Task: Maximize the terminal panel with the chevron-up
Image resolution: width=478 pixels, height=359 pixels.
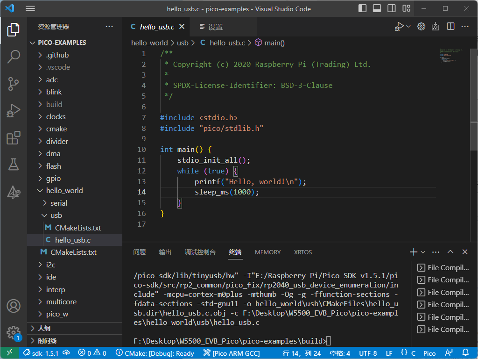Action: pos(450,252)
